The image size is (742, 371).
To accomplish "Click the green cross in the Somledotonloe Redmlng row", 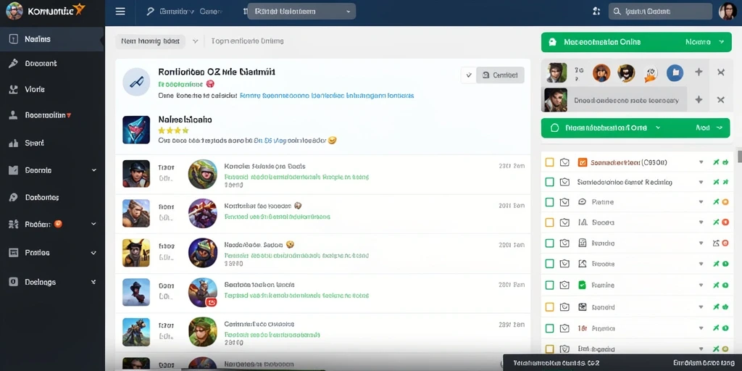I will (x=716, y=182).
